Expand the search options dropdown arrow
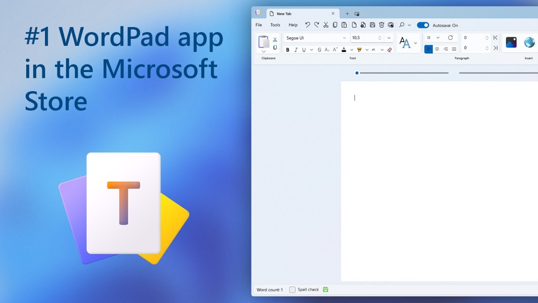 click(x=409, y=25)
